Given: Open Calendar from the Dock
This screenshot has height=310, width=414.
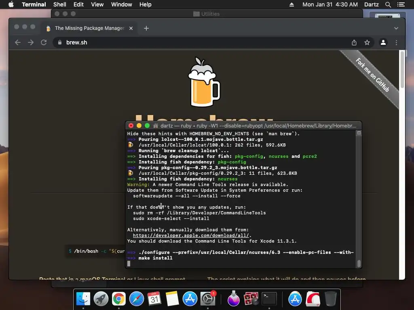Looking at the screenshot, I should coord(154,299).
